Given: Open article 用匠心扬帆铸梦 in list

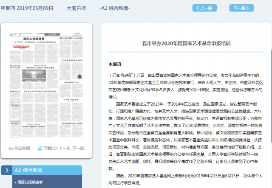Looking at the screenshot, I should tap(30, 182).
